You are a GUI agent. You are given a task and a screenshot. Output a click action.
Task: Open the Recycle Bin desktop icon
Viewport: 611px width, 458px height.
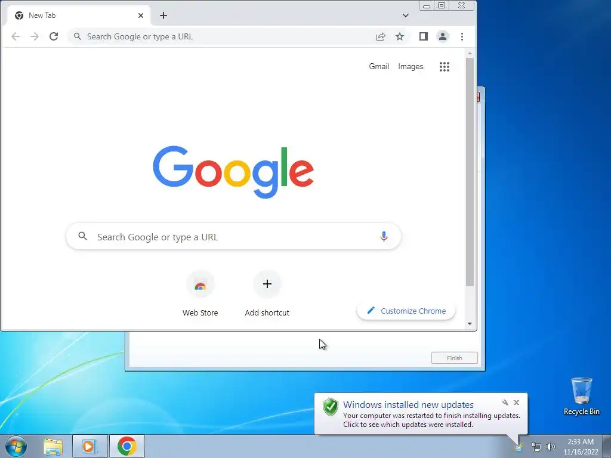(x=581, y=396)
